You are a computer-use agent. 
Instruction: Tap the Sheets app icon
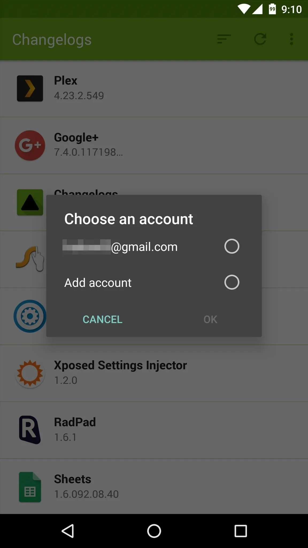coord(30,487)
